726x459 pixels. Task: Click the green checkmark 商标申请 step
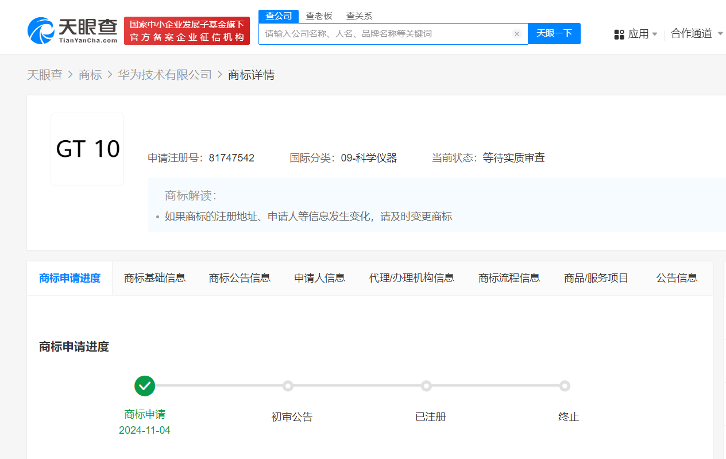(x=145, y=386)
